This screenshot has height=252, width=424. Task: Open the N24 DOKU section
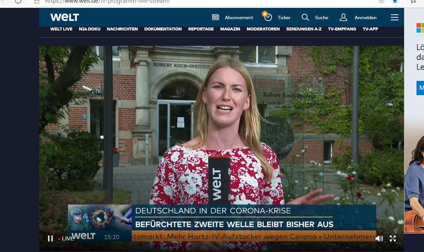[90, 29]
